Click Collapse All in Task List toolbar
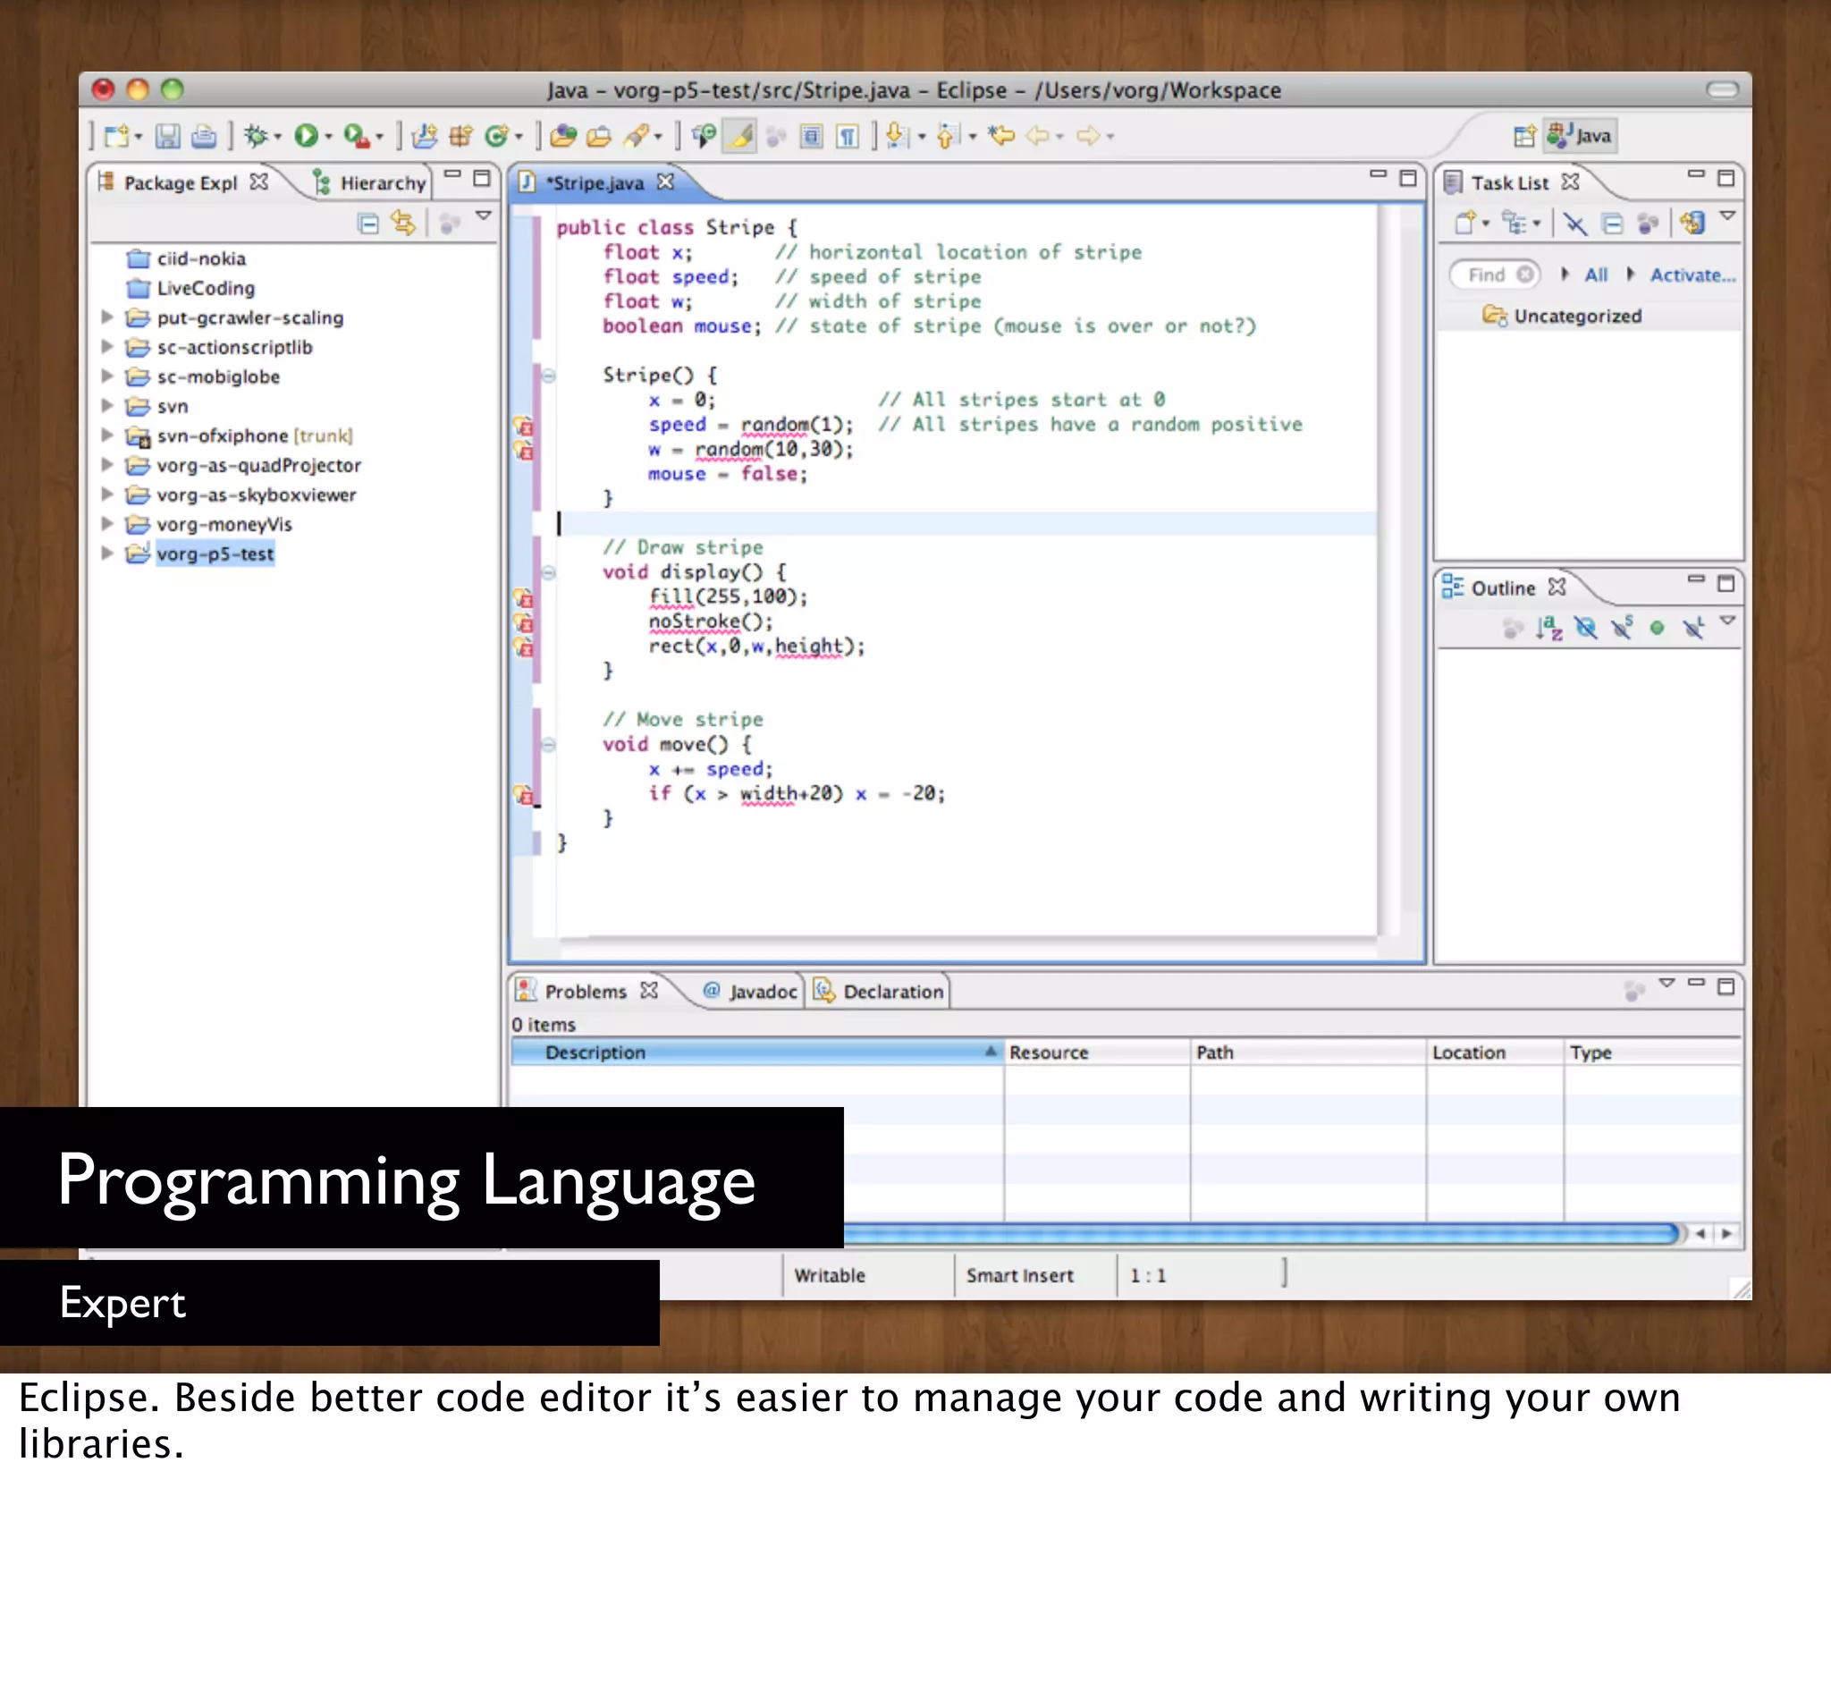1831x1699 pixels. tap(1612, 224)
